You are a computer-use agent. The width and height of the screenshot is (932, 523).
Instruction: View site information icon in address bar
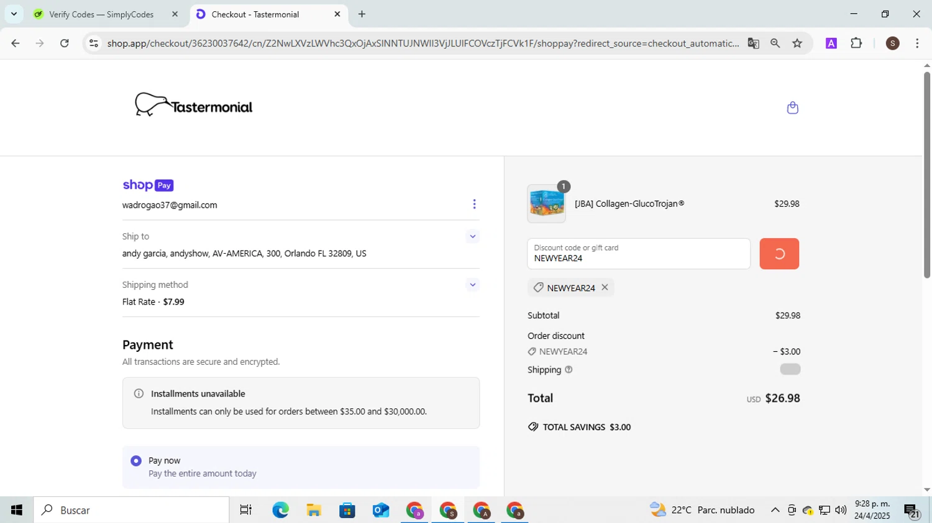coord(94,43)
